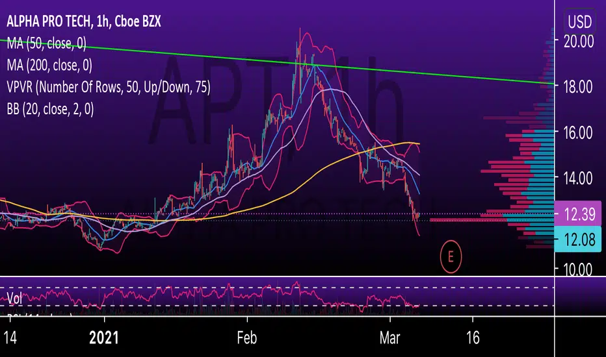Select the VPVR indicator legend
Image resolution: width=606 pixels, height=357 pixels.
[109, 87]
